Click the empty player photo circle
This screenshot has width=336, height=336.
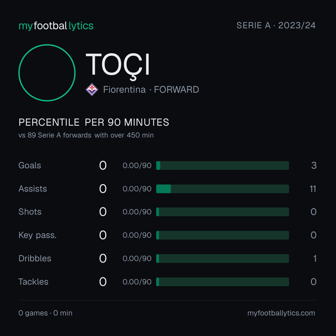tap(47, 72)
